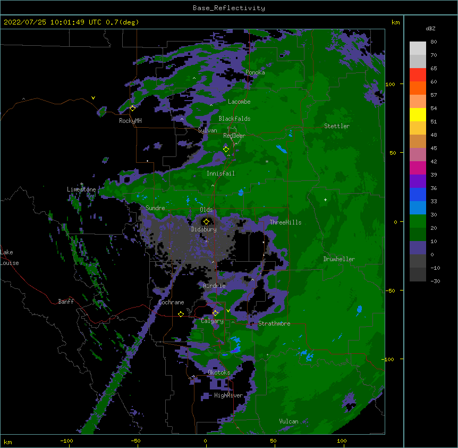Click the ThreeHills city label

pyautogui.click(x=285, y=222)
